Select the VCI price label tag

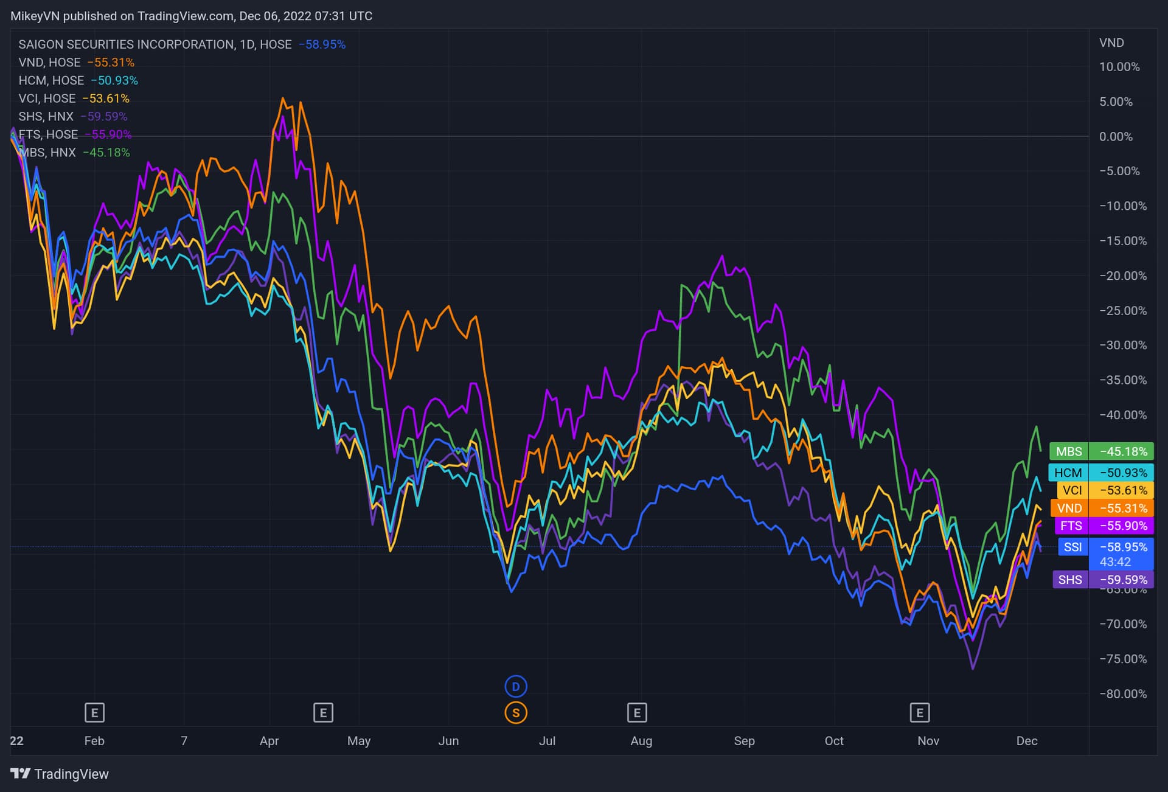pos(1072,490)
